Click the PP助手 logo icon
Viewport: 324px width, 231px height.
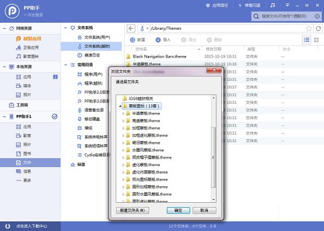click(12, 11)
